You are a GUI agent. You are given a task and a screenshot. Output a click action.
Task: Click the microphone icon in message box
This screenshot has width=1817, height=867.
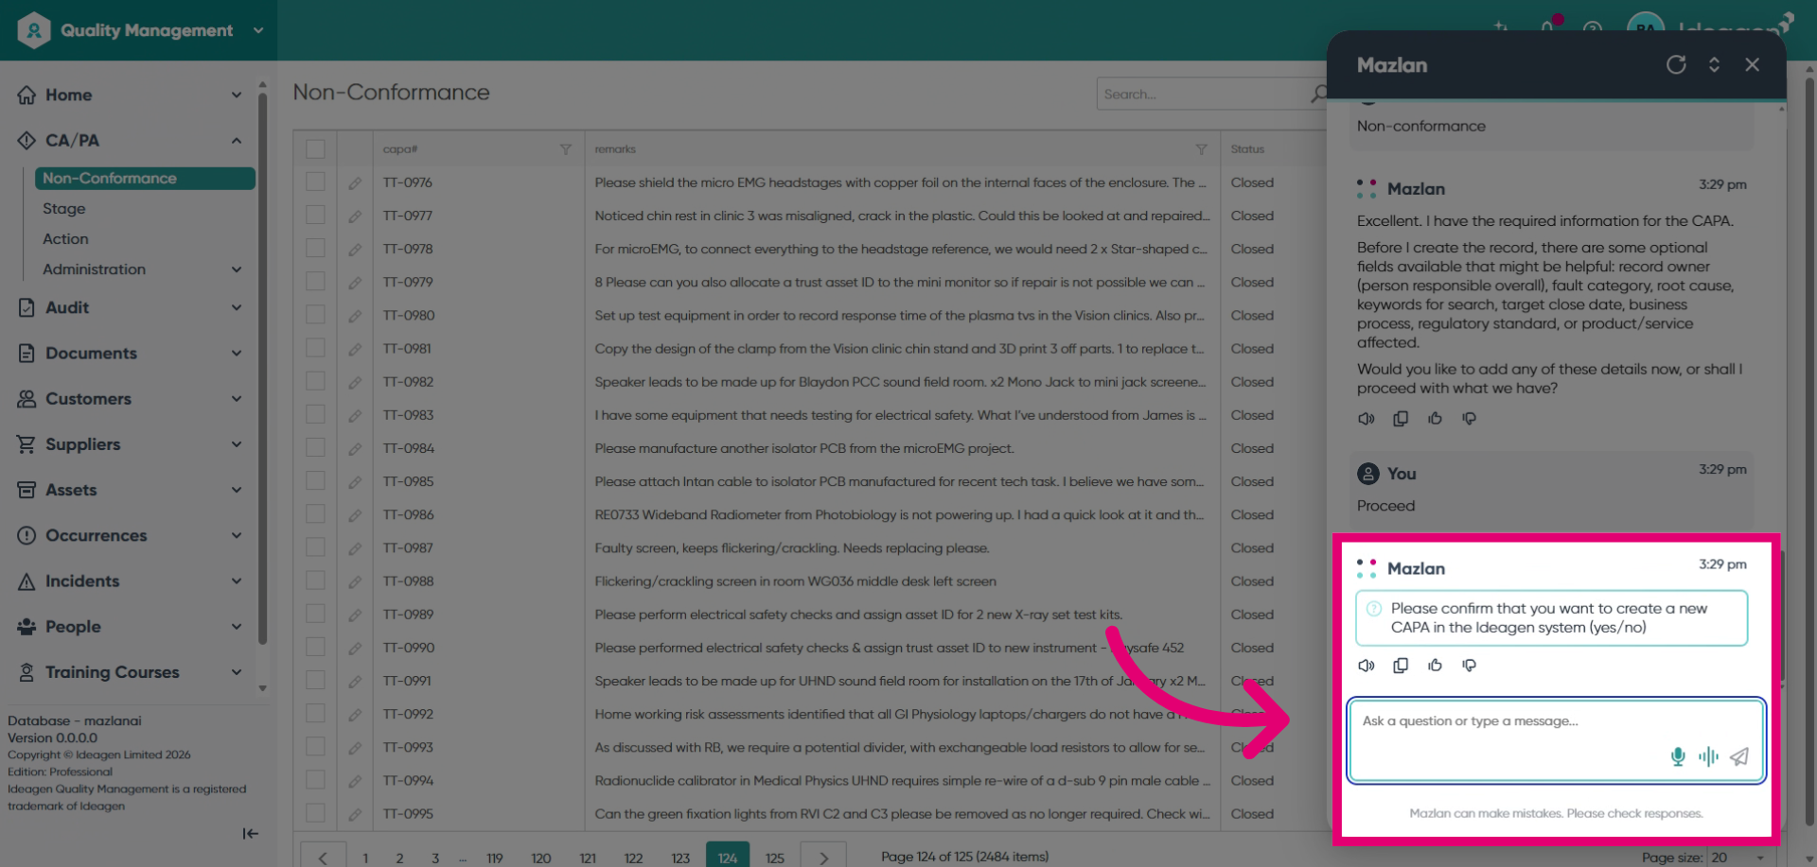(x=1678, y=756)
